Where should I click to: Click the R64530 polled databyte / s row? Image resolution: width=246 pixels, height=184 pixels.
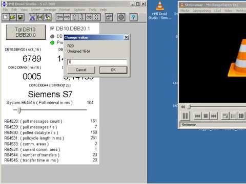pyautogui.click(x=51, y=132)
